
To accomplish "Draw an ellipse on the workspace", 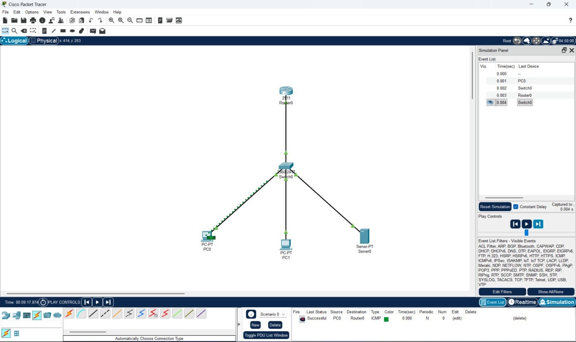I will click(x=72, y=31).
